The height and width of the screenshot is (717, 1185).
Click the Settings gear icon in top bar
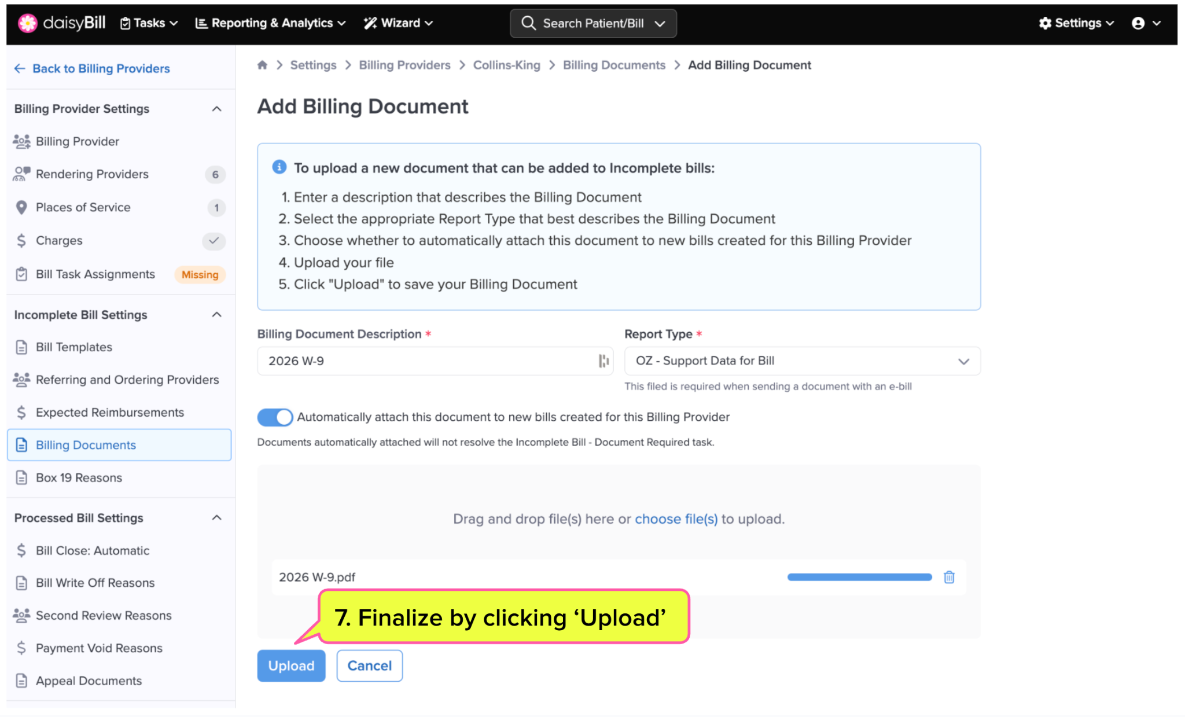pyautogui.click(x=1044, y=23)
